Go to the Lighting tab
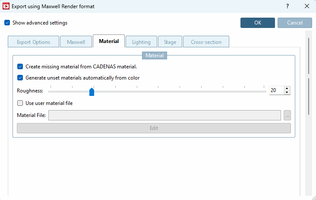The image size is (316, 200). 141,42
